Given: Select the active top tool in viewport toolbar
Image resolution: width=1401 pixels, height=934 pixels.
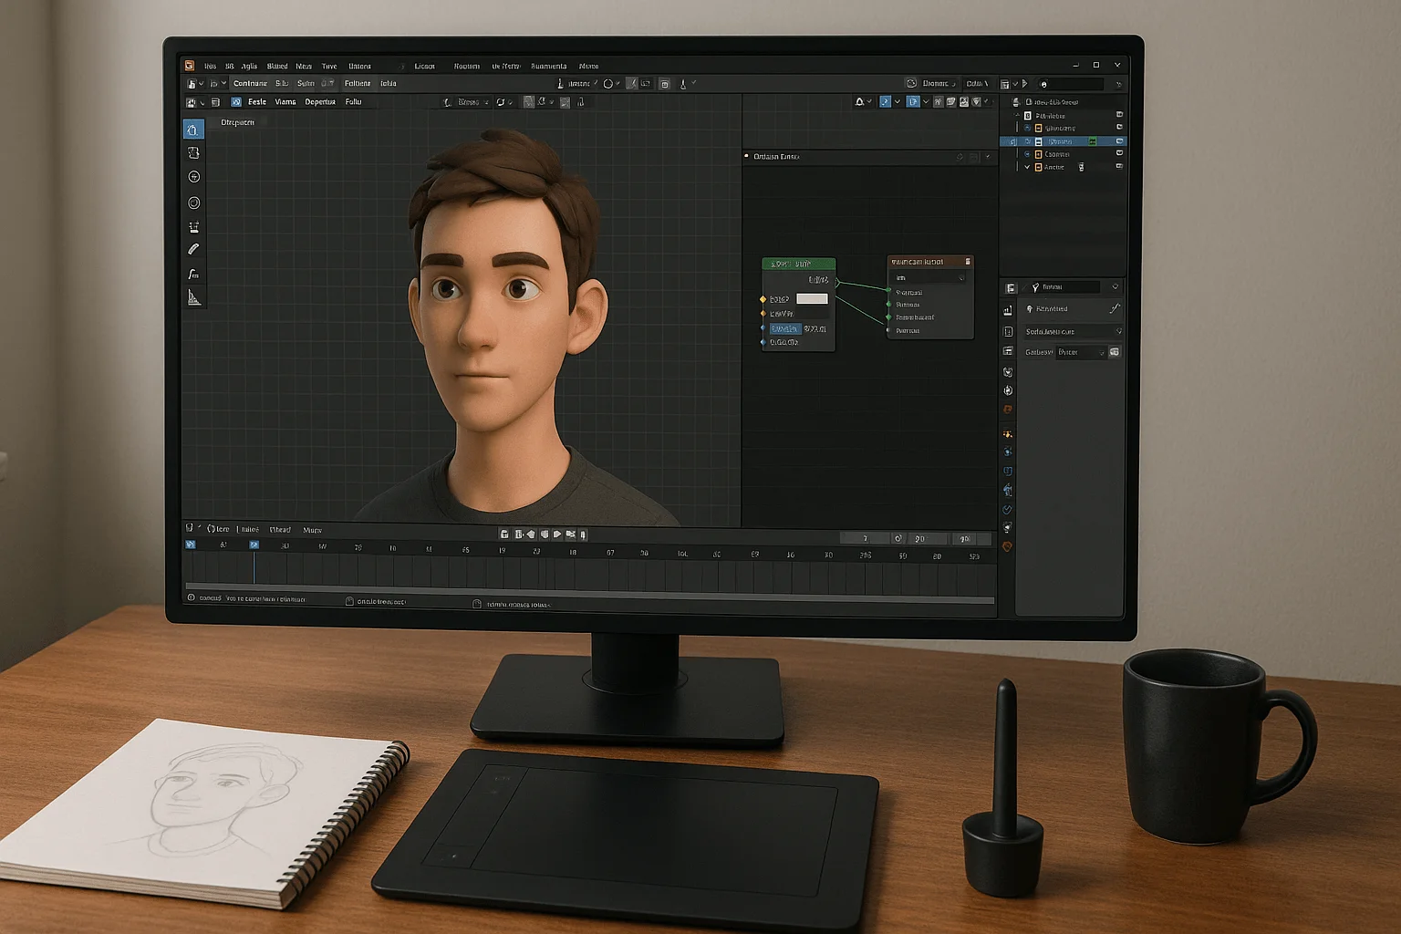Looking at the screenshot, I should pyautogui.click(x=192, y=130).
